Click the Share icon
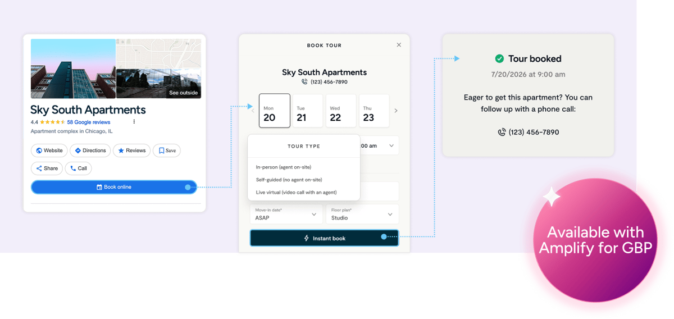 click(x=39, y=168)
